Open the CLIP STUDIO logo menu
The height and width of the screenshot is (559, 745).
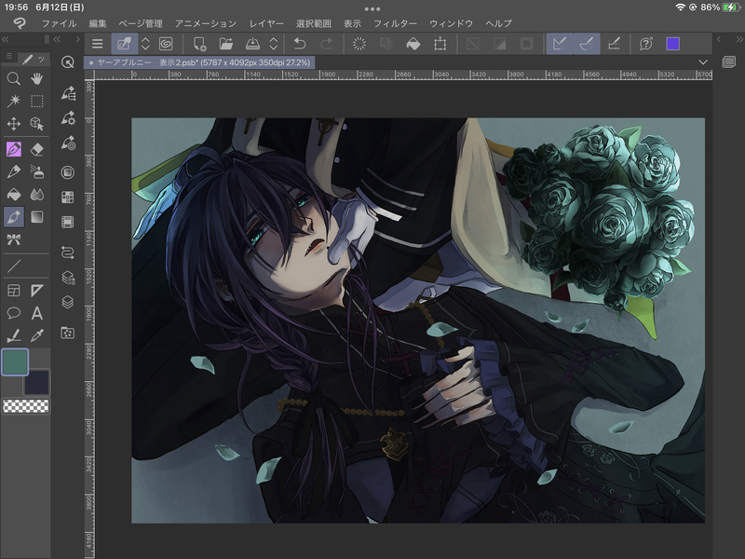click(x=20, y=22)
